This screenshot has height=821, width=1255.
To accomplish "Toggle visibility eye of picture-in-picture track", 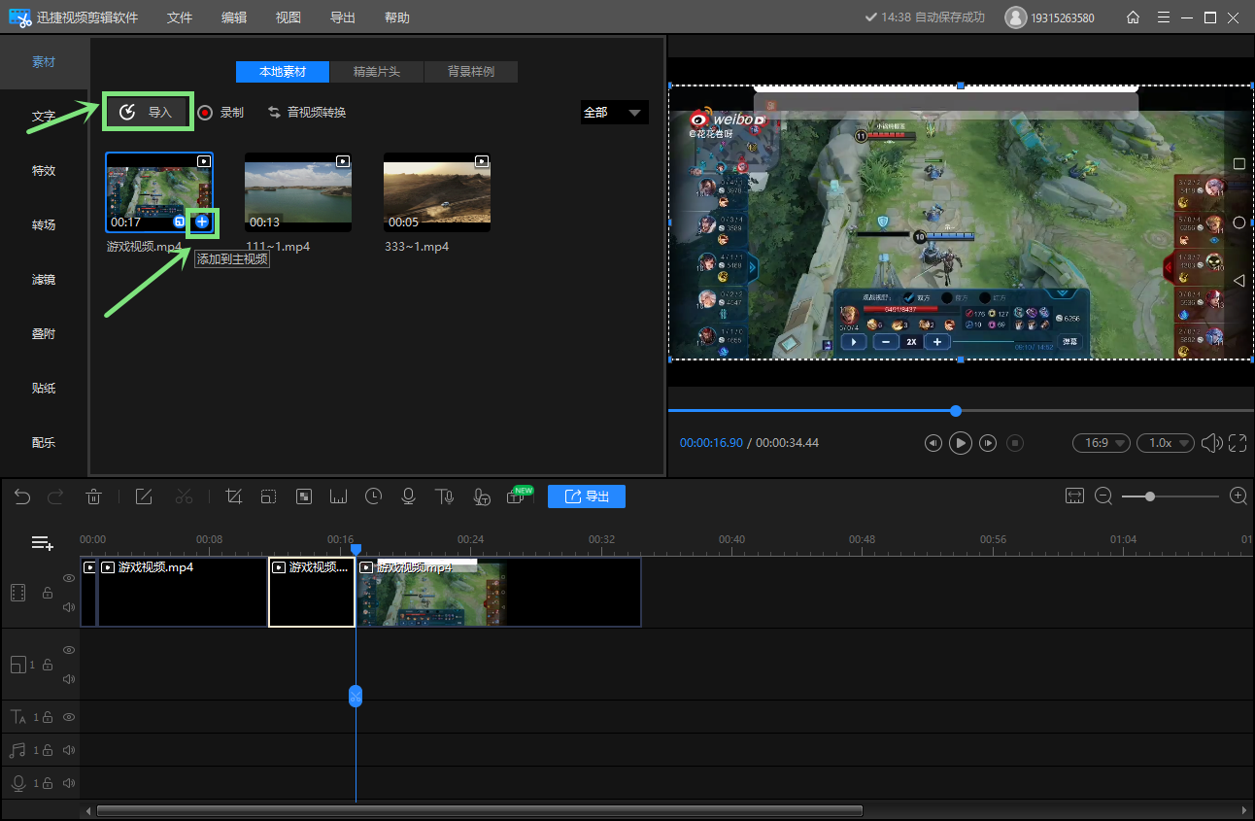I will tap(69, 650).
